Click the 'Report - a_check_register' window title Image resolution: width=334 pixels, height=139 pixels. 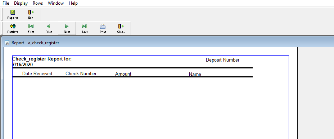click(35, 43)
